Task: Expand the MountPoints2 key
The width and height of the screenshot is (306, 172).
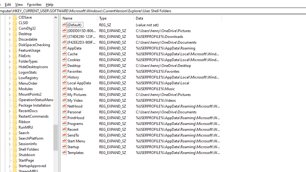Action: click(x=9, y=94)
